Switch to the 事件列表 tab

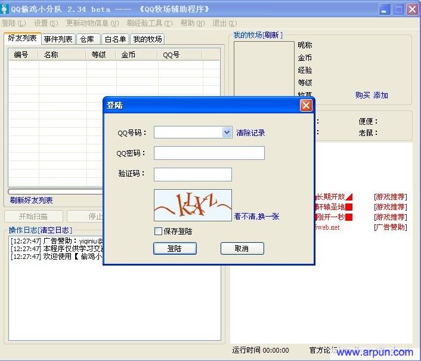[58, 39]
